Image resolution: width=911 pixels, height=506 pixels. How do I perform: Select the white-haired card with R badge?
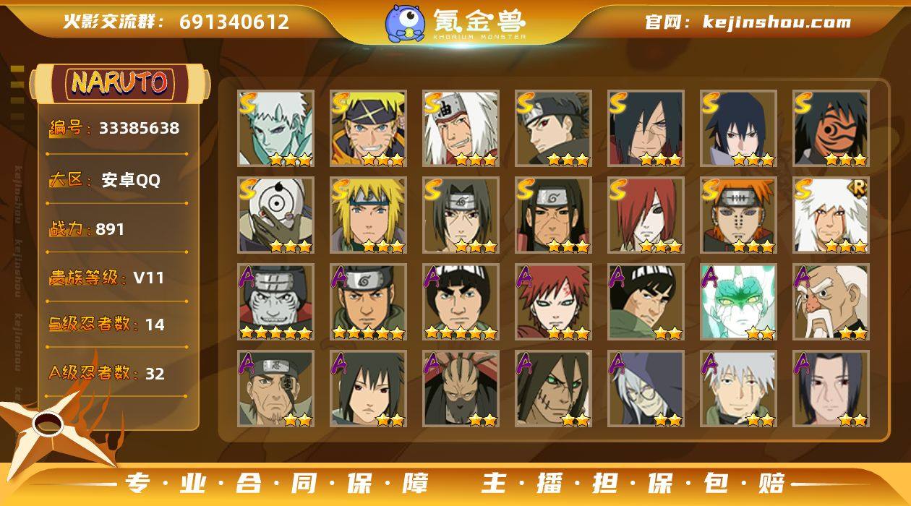(x=831, y=215)
